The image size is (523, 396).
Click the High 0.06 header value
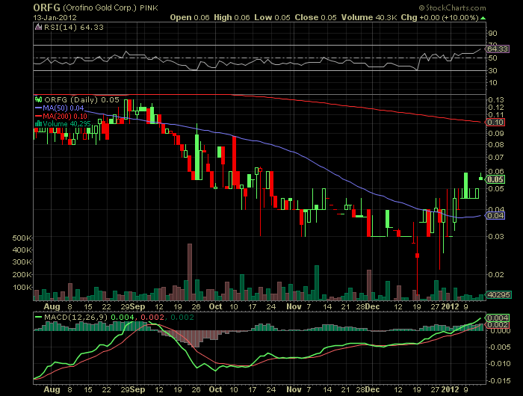tap(232, 18)
